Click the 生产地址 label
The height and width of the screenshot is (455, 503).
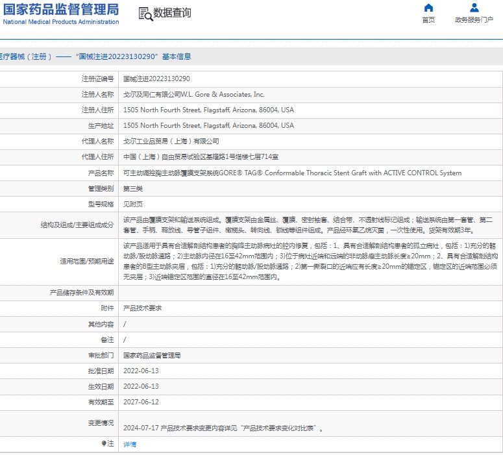click(x=101, y=126)
